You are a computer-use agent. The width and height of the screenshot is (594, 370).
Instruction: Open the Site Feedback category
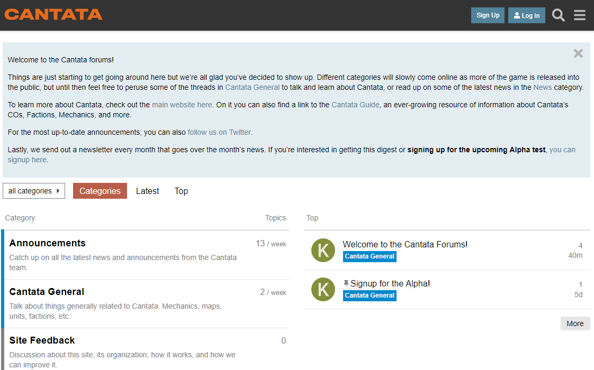coord(42,340)
